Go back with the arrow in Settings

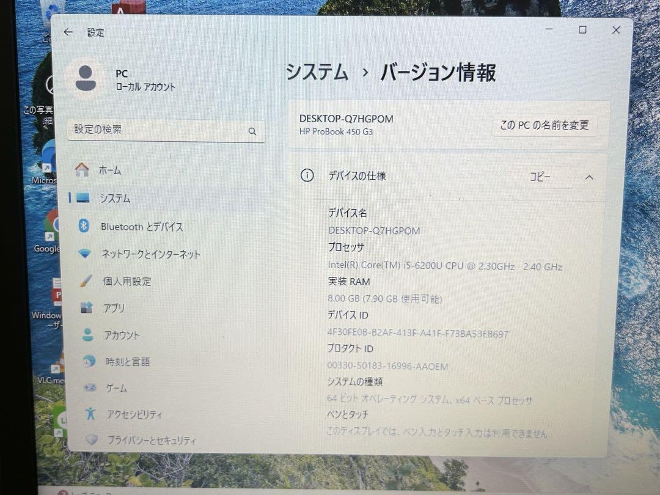pyautogui.click(x=68, y=32)
